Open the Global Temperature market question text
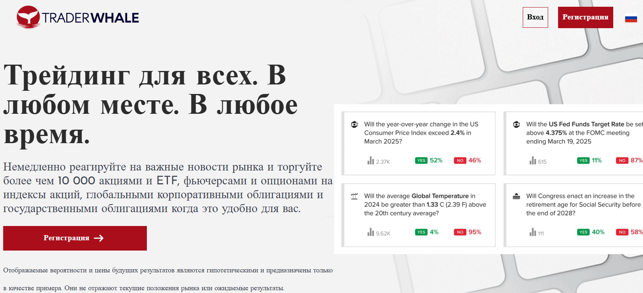Image resolution: width=643 pixels, height=293 pixels. [x=425, y=205]
